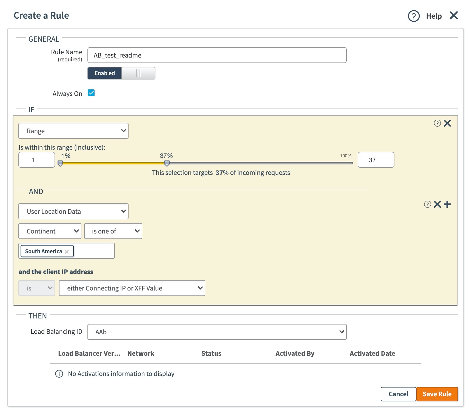
Task: Delete the User Location Data condition
Action: (x=437, y=204)
